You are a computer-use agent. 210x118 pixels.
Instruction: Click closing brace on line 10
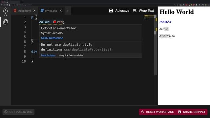pyautogui.click(x=32, y=61)
